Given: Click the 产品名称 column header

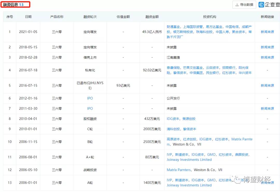Looking at the screenshot, I should [57, 17].
